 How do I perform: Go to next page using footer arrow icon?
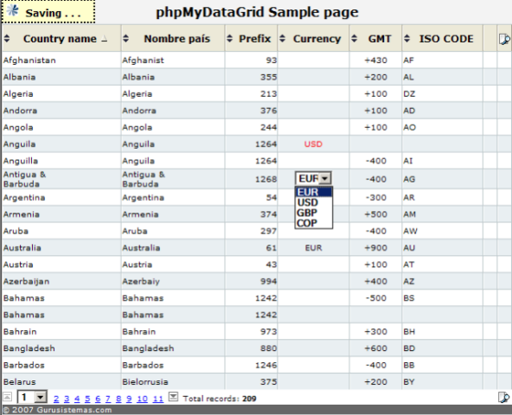(173, 397)
